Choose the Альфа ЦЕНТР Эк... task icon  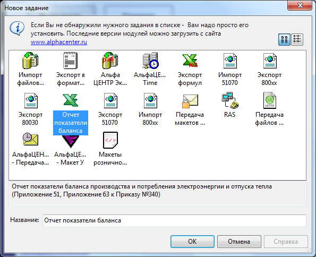click(x=110, y=61)
